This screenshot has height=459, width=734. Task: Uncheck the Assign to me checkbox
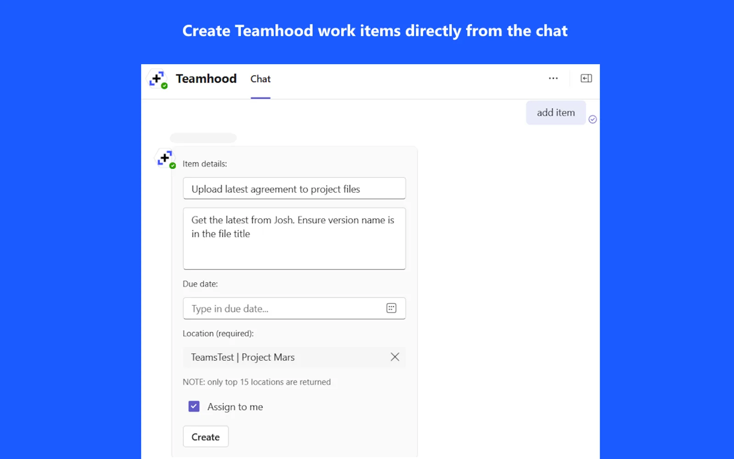[194, 406]
